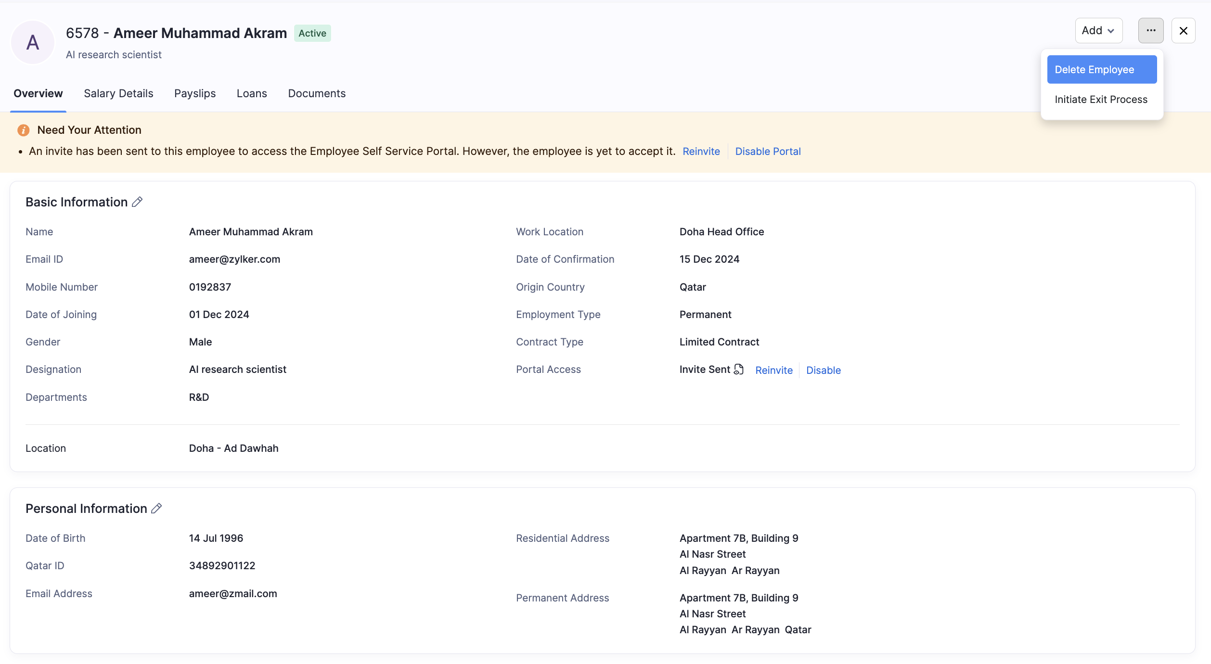1211x664 pixels.
Task: Click the Personal Information edit pencil icon
Action: point(156,509)
